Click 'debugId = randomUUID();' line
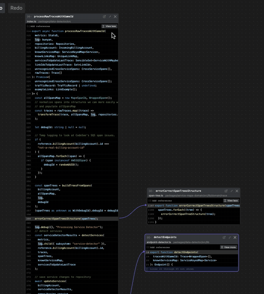 pos(72,165)
